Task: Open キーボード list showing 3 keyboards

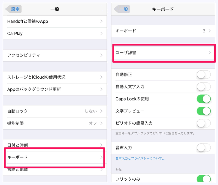Action: click(163, 31)
